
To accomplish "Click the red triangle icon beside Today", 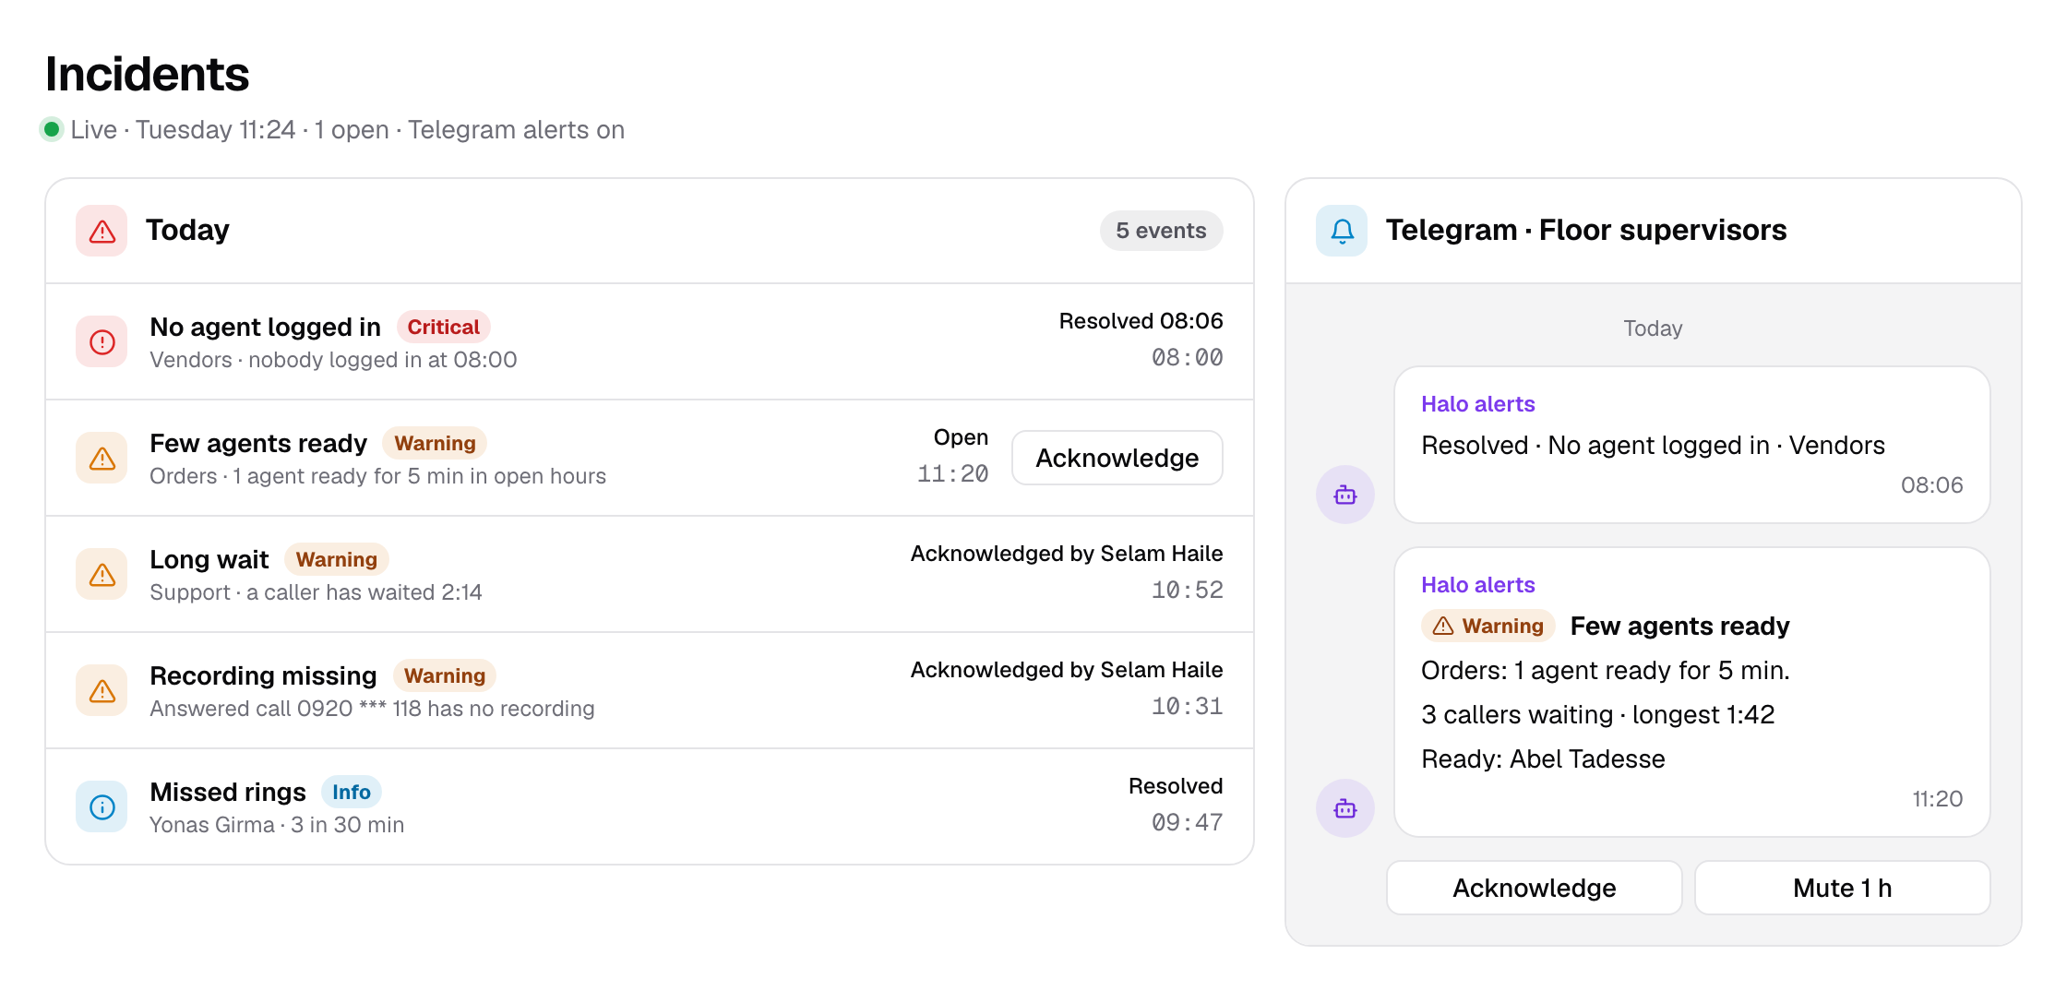I will pos(102,231).
